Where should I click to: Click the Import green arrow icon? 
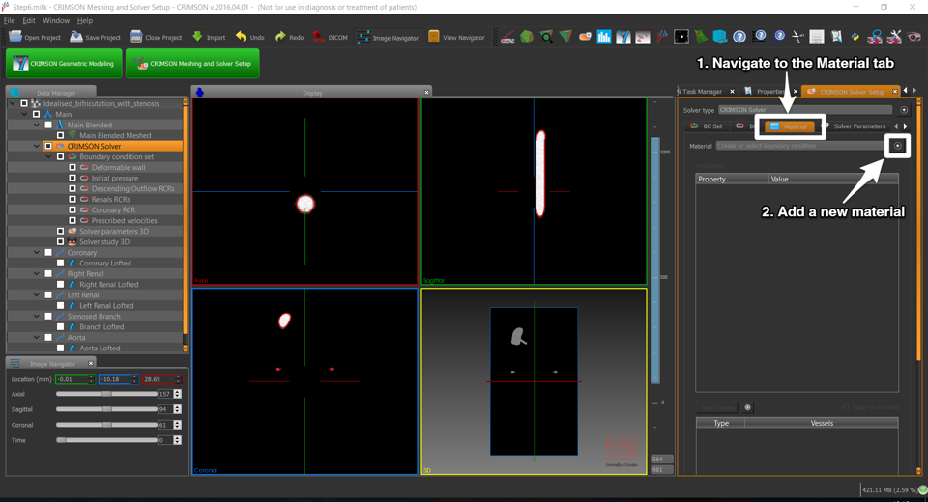[197, 37]
